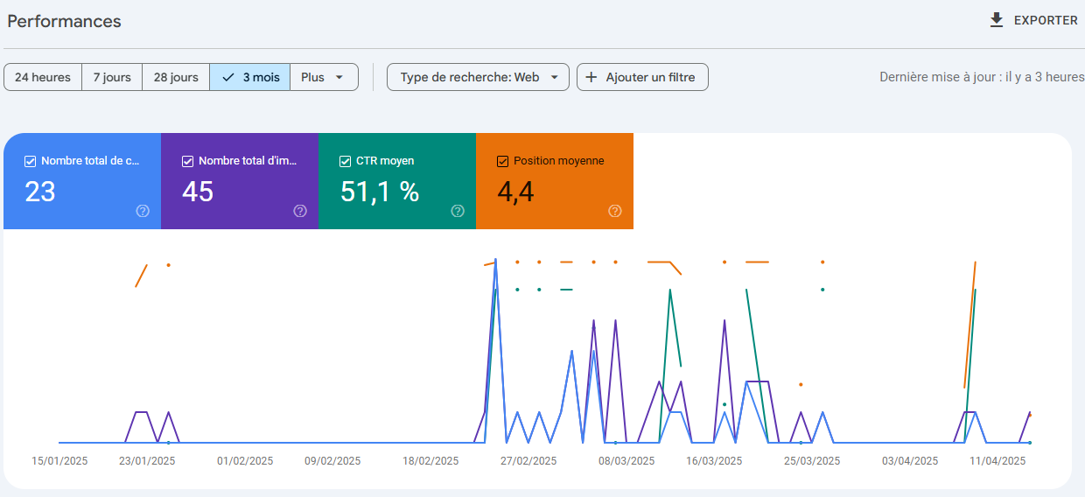The image size is (1085, 497).
Task: Expand the Plus date range dropdown
Action: click(324, 77)
